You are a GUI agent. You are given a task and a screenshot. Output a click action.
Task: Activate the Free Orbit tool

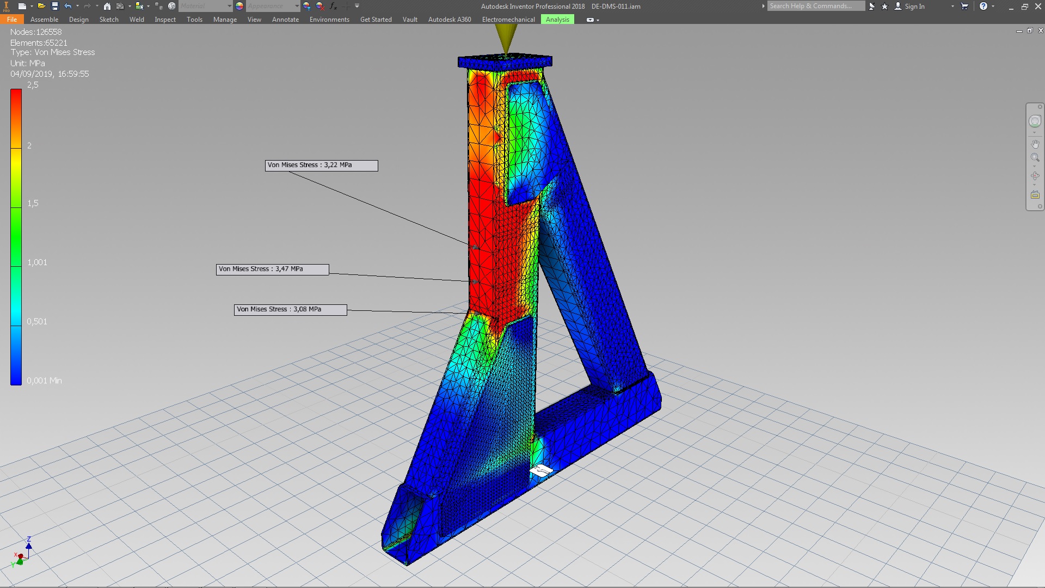pos(1035,176)
